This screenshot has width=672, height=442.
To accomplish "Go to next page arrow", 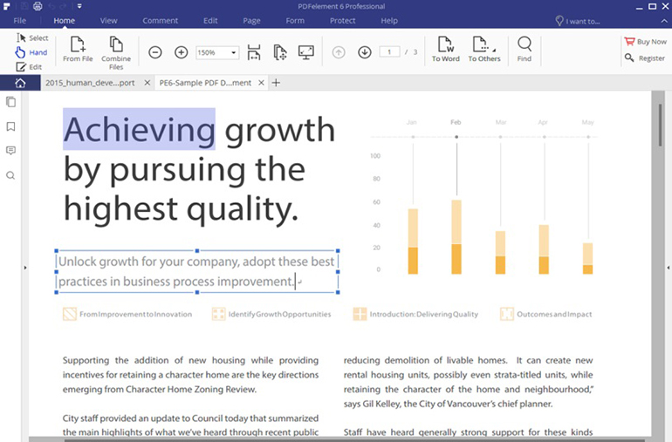I will coord(365,52).
